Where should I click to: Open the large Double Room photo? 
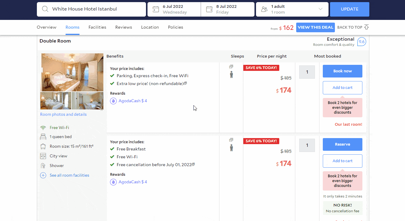tap(72, 72)
